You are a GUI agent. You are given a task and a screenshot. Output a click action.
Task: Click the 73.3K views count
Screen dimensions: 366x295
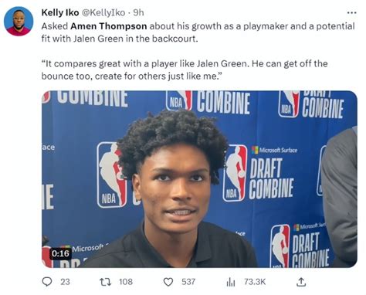pyautogui.click(x=255, y=282)
